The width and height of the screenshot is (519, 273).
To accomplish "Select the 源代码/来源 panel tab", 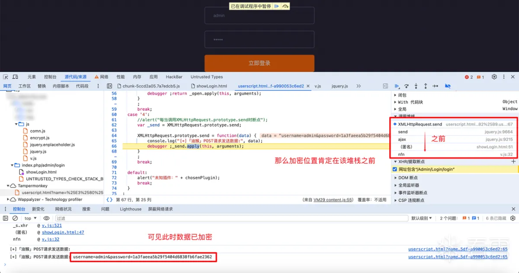I will click(x=76, y=77).
